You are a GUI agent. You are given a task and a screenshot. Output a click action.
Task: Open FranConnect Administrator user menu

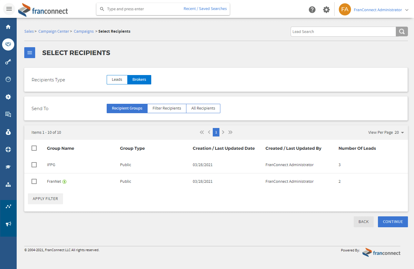[x=378, y=10]
